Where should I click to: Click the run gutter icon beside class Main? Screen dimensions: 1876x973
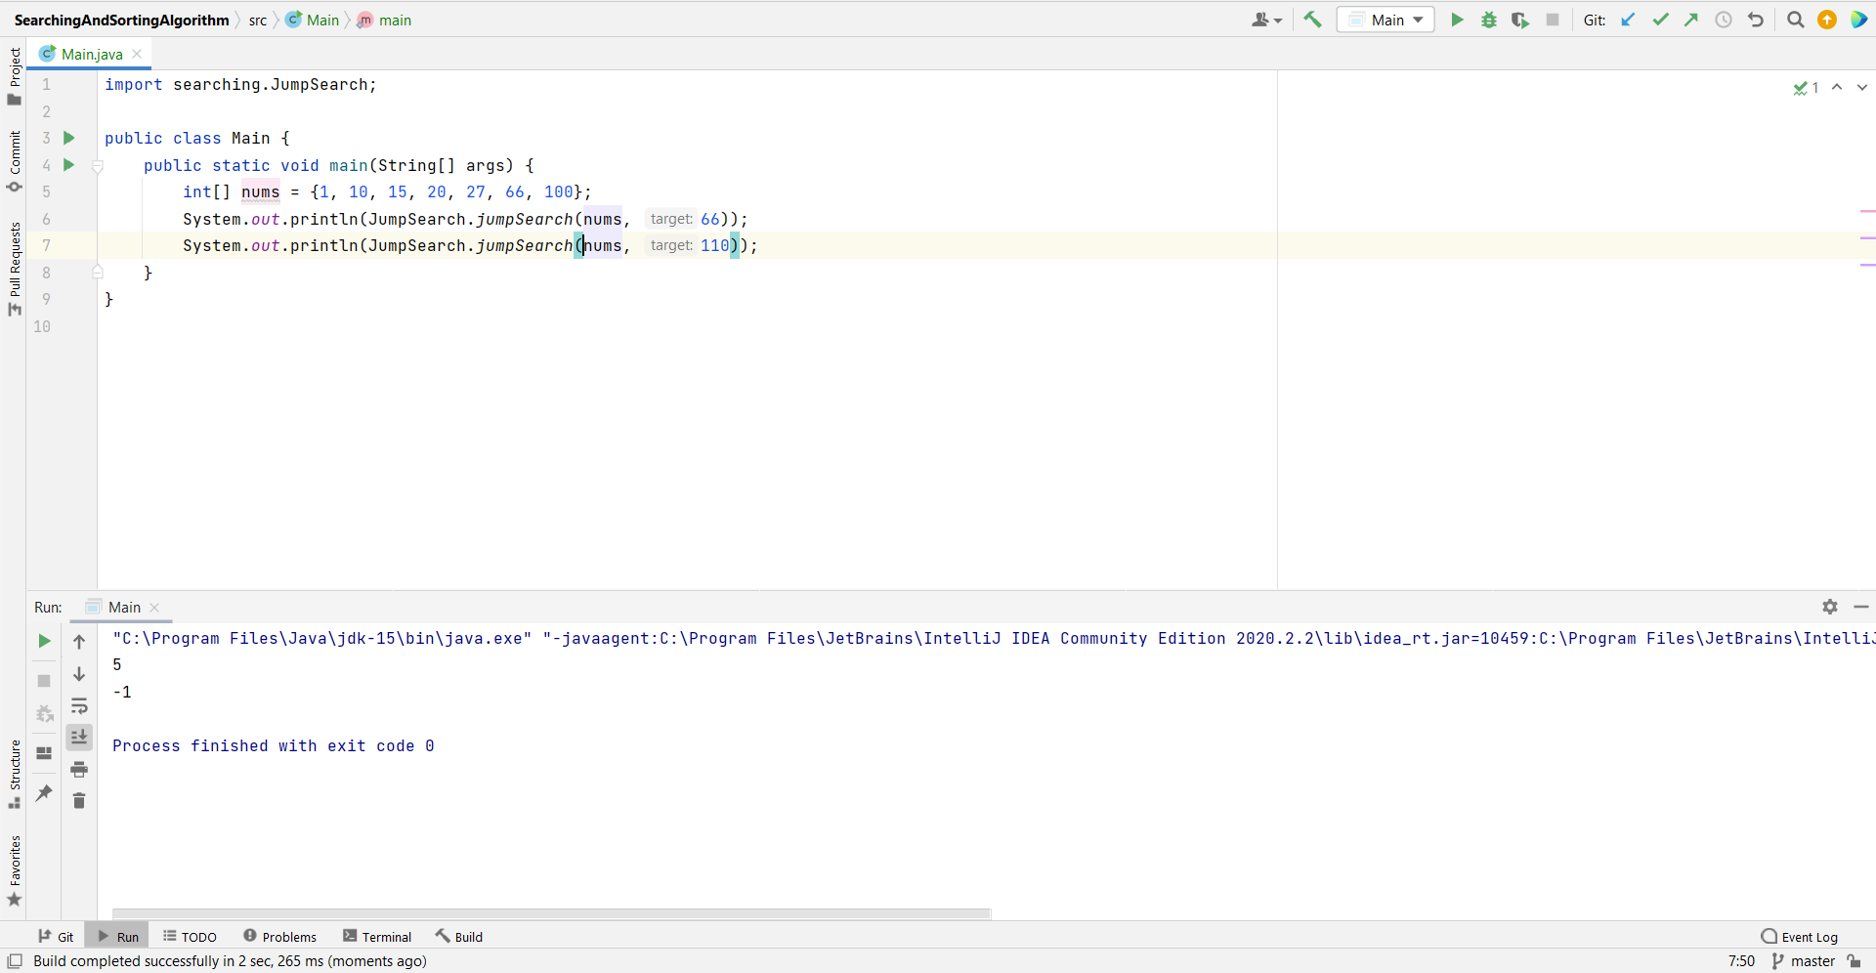coord(69,138)
